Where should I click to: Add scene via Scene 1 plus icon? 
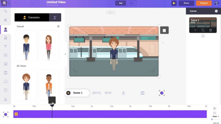(195, 30)
